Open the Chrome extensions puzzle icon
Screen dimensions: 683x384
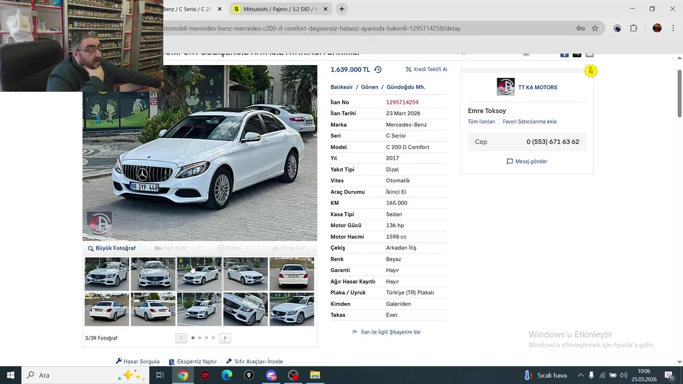pos(633,28)
